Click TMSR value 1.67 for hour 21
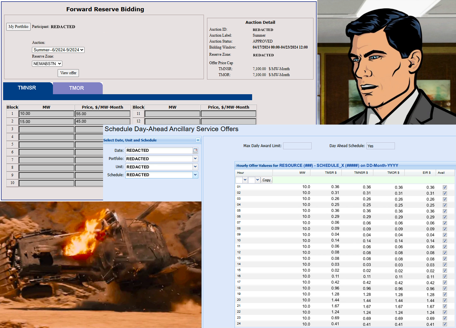The height and width of the screenshot is (328, 456). click(x=335, y=306)
